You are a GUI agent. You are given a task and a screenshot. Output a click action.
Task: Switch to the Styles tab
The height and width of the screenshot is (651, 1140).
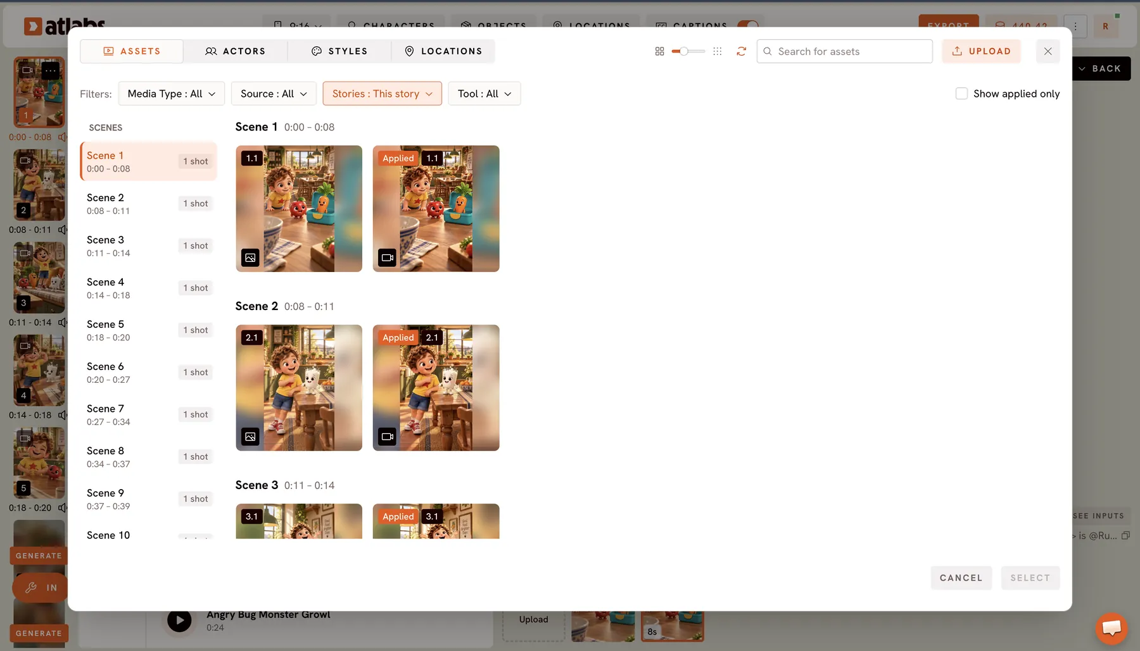pos(339,51)
